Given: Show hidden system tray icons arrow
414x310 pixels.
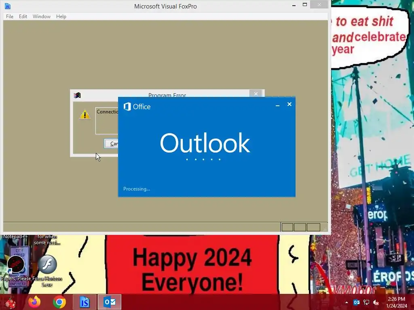Looking at the screenshot, I should (x=346, y=302).
